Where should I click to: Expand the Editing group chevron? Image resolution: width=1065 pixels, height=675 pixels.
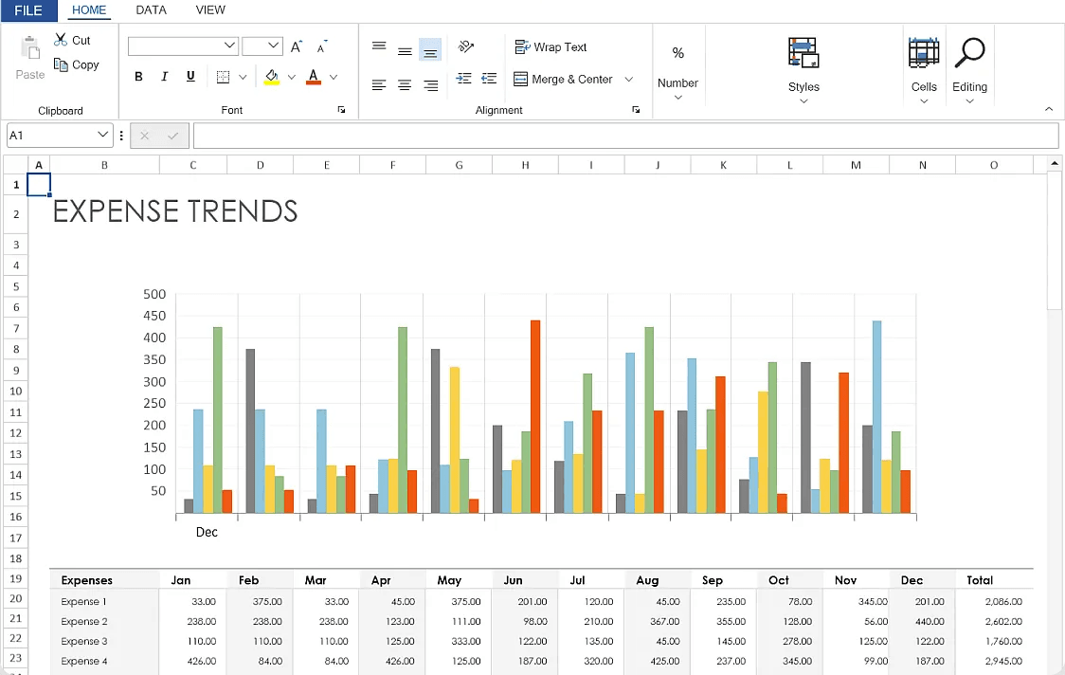[969, 101]
